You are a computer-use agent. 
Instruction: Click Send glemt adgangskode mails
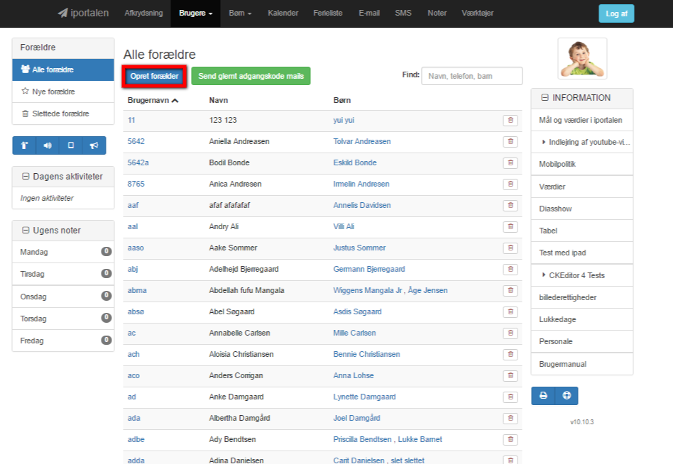pos(251,77)
